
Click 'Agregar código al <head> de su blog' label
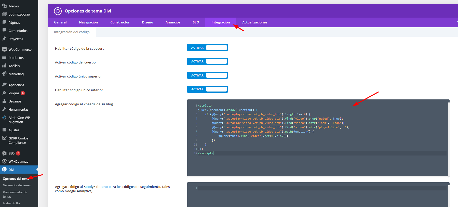84,104
